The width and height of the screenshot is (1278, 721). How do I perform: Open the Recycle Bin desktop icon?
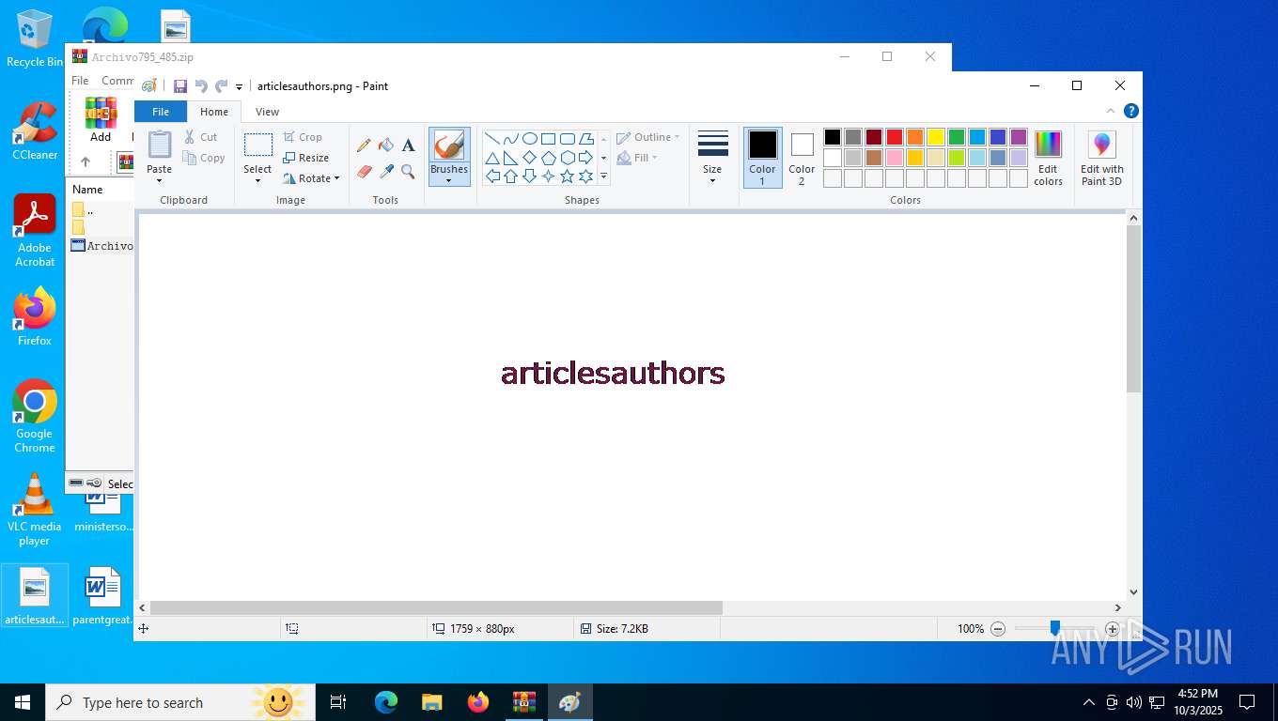pyautogui.click(x=34, y=38)
